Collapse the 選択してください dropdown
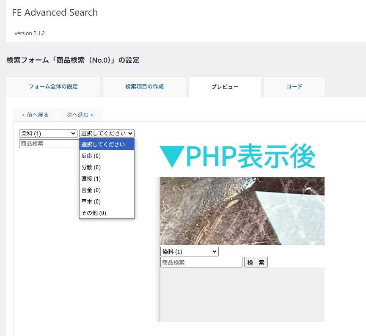This screenshot has width=366, height=336. click(107, 134)
